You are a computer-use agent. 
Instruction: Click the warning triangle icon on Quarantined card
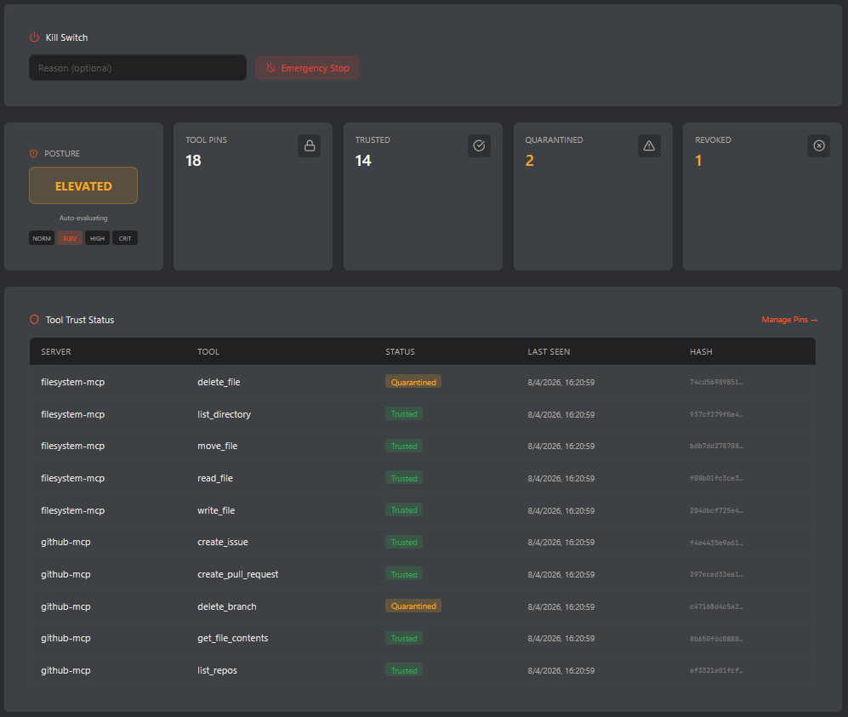click(649, 145)
